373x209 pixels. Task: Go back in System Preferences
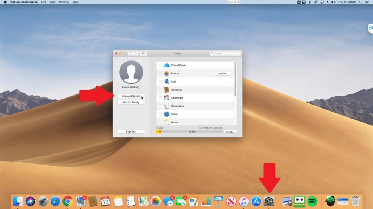point(130,54)
